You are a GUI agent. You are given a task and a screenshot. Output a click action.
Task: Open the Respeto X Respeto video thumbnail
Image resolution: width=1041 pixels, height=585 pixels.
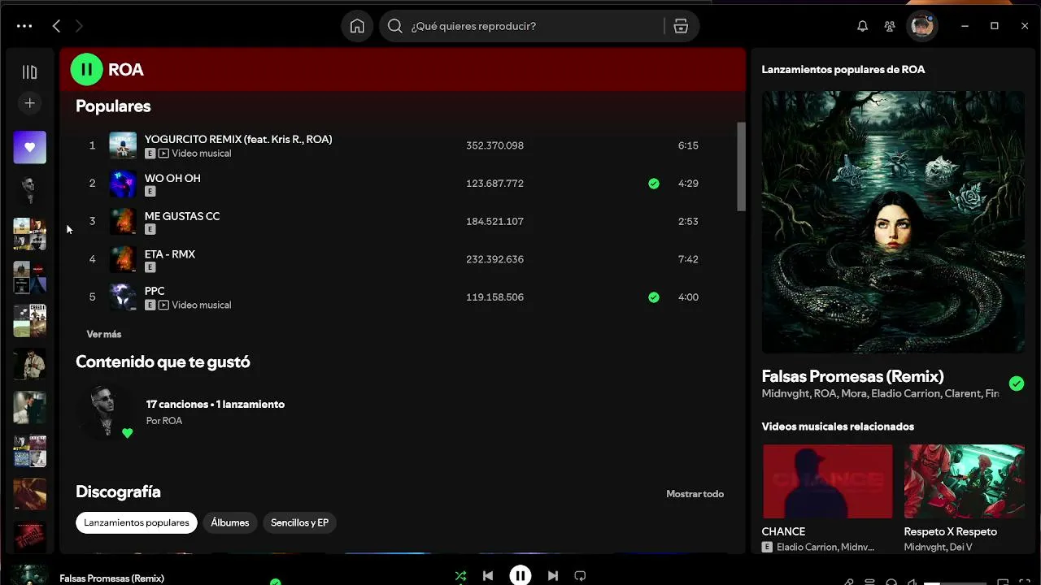click(x=965, y=481)
